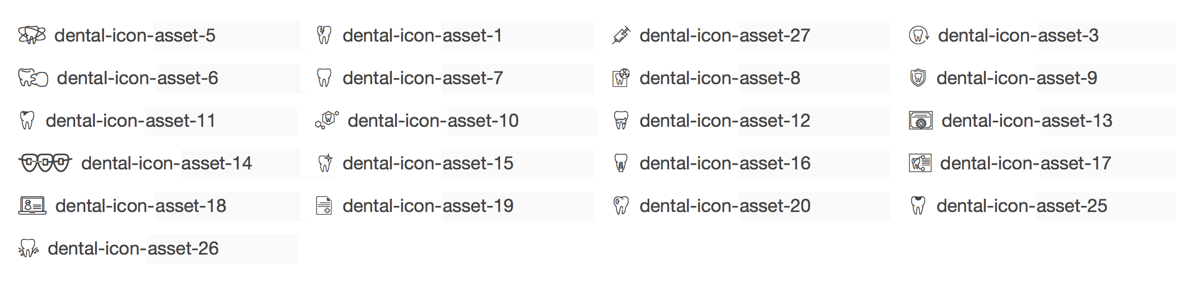Click the tooth chart icon for asset-17
This screenshot has height=283, width=1197.
[920, 163]
